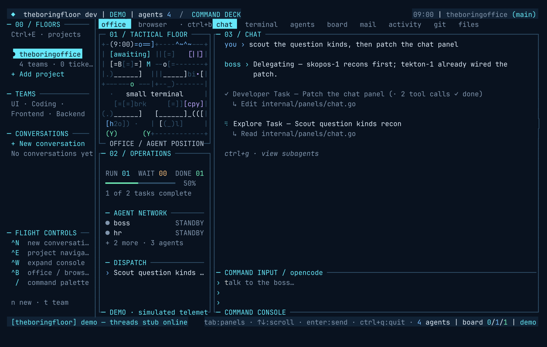Click the ^B office / browser shortcut

[x=50, y=273]
